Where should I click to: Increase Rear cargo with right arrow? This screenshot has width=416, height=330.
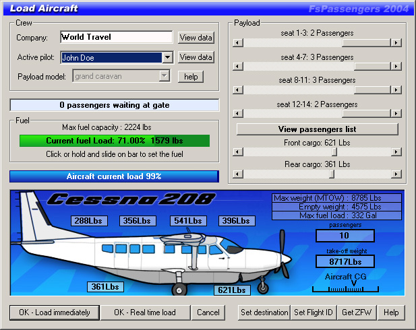396,174
